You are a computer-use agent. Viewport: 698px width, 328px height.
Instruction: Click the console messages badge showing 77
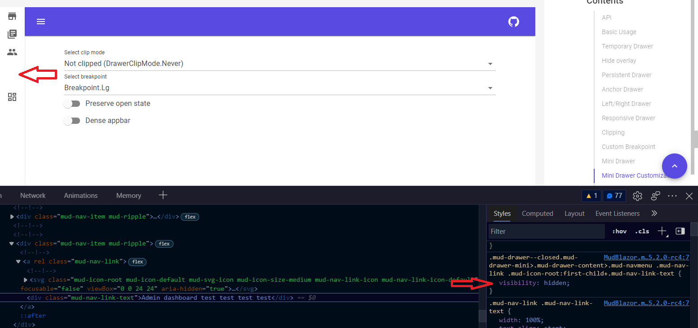pos(614,196)
